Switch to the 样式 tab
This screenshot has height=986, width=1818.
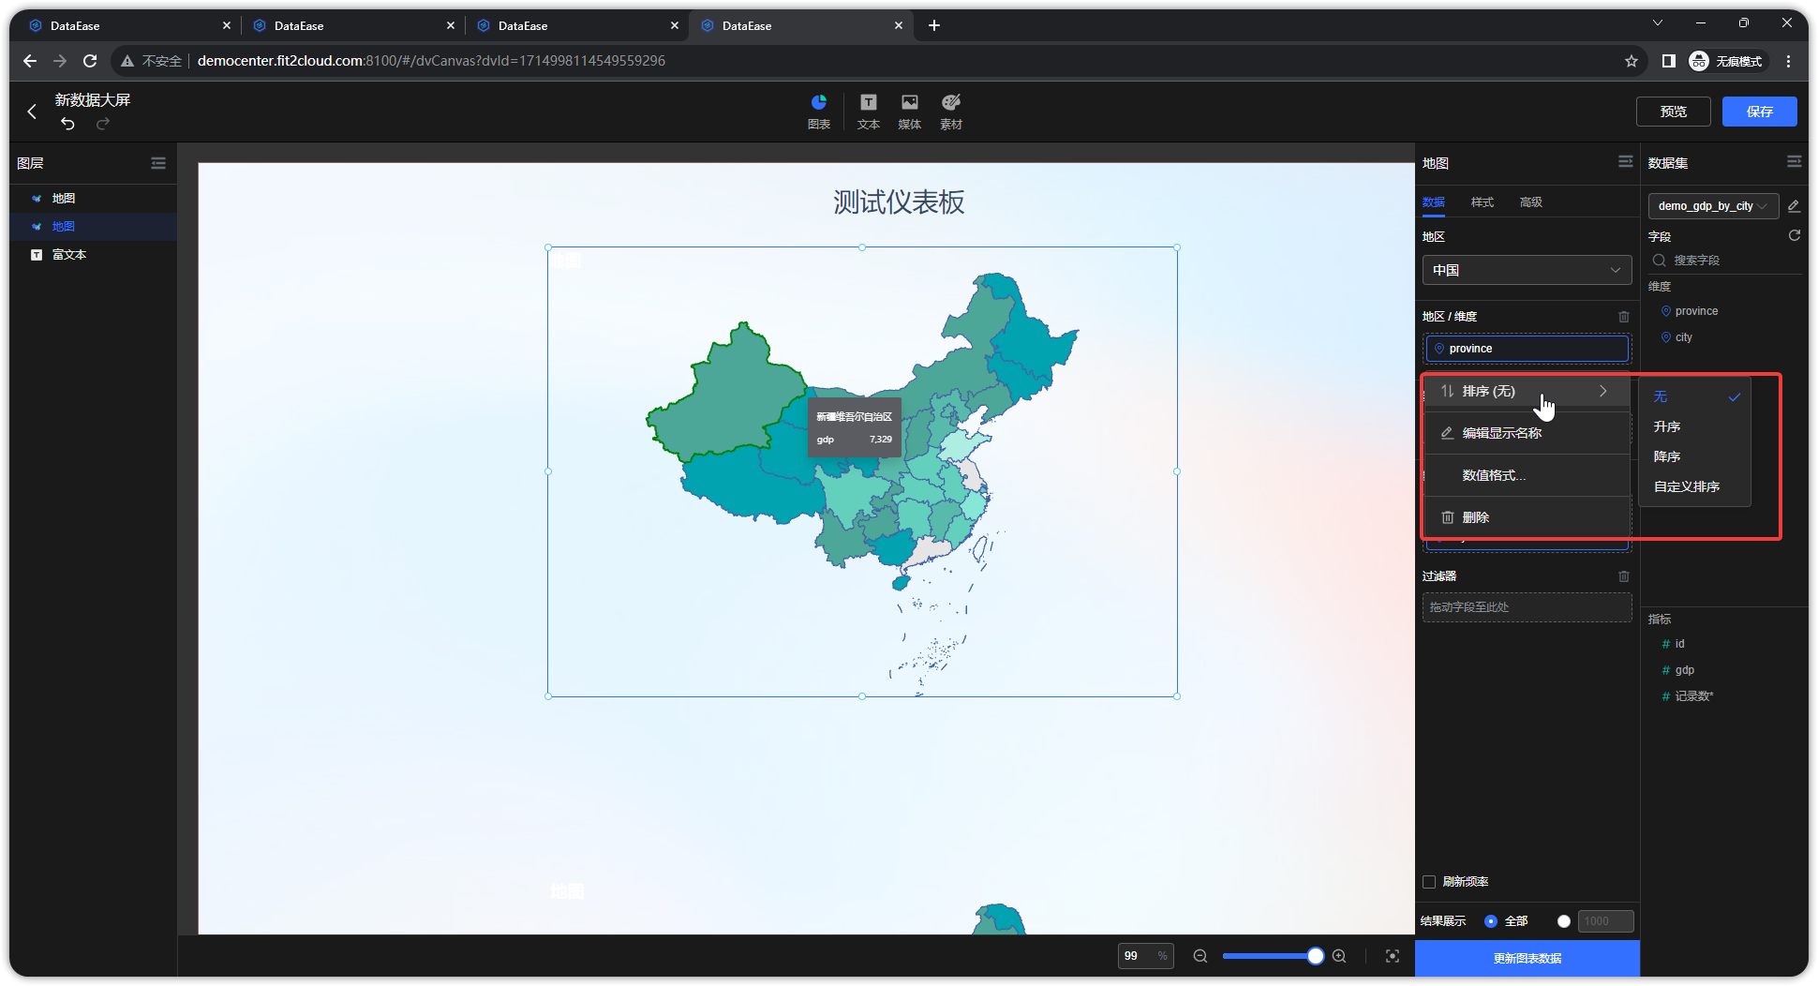click(1483, 202)
